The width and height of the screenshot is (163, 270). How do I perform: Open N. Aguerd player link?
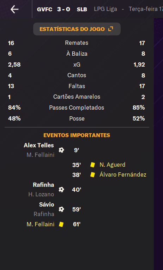pos(112,165)
